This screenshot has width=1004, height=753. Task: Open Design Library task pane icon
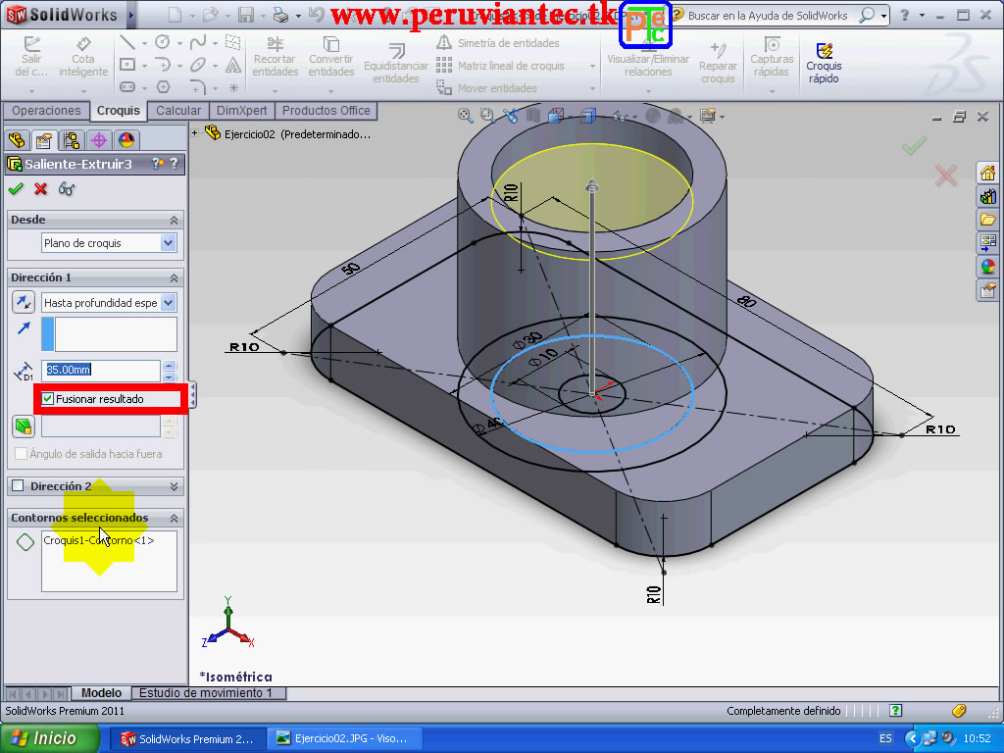pyautogui.click(x=987, y=196)
